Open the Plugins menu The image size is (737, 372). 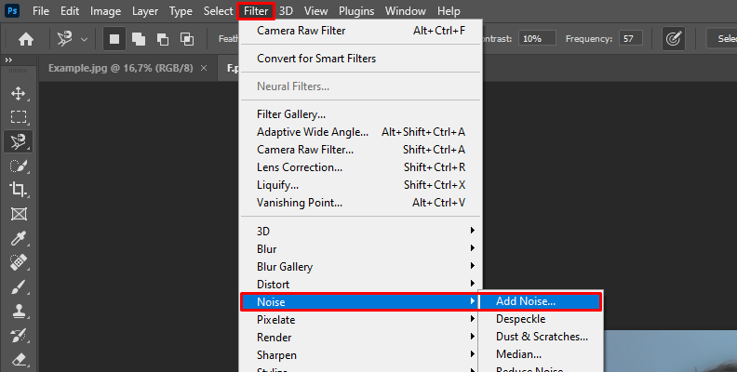pos(356,11)
